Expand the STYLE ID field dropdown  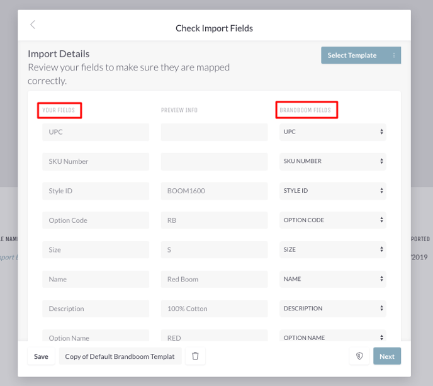(332, 191)
